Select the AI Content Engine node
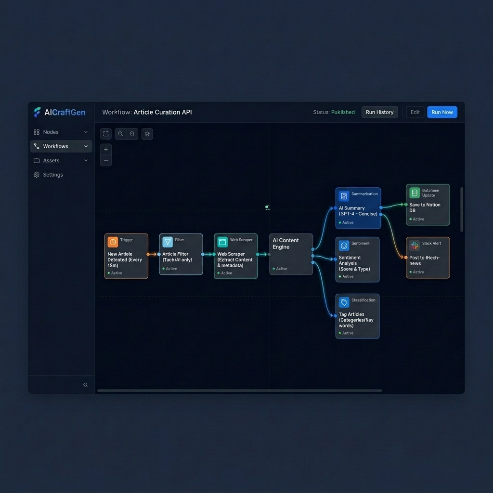The width and height of the screenshot is (493, 493). [291, 254]
